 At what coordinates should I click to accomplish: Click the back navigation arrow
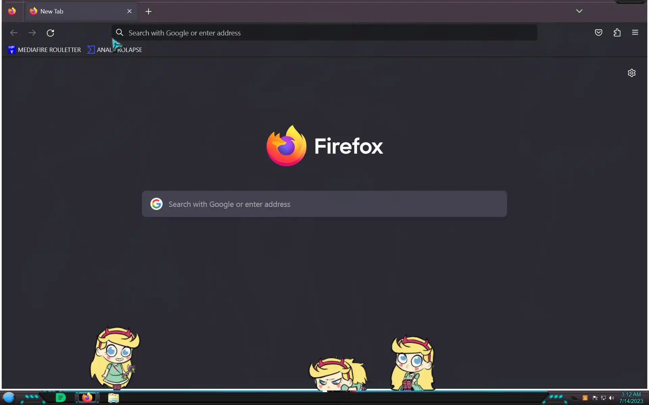click(14, 33)
